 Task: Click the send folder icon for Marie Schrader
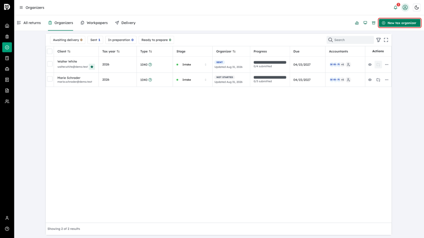point(378,80)
